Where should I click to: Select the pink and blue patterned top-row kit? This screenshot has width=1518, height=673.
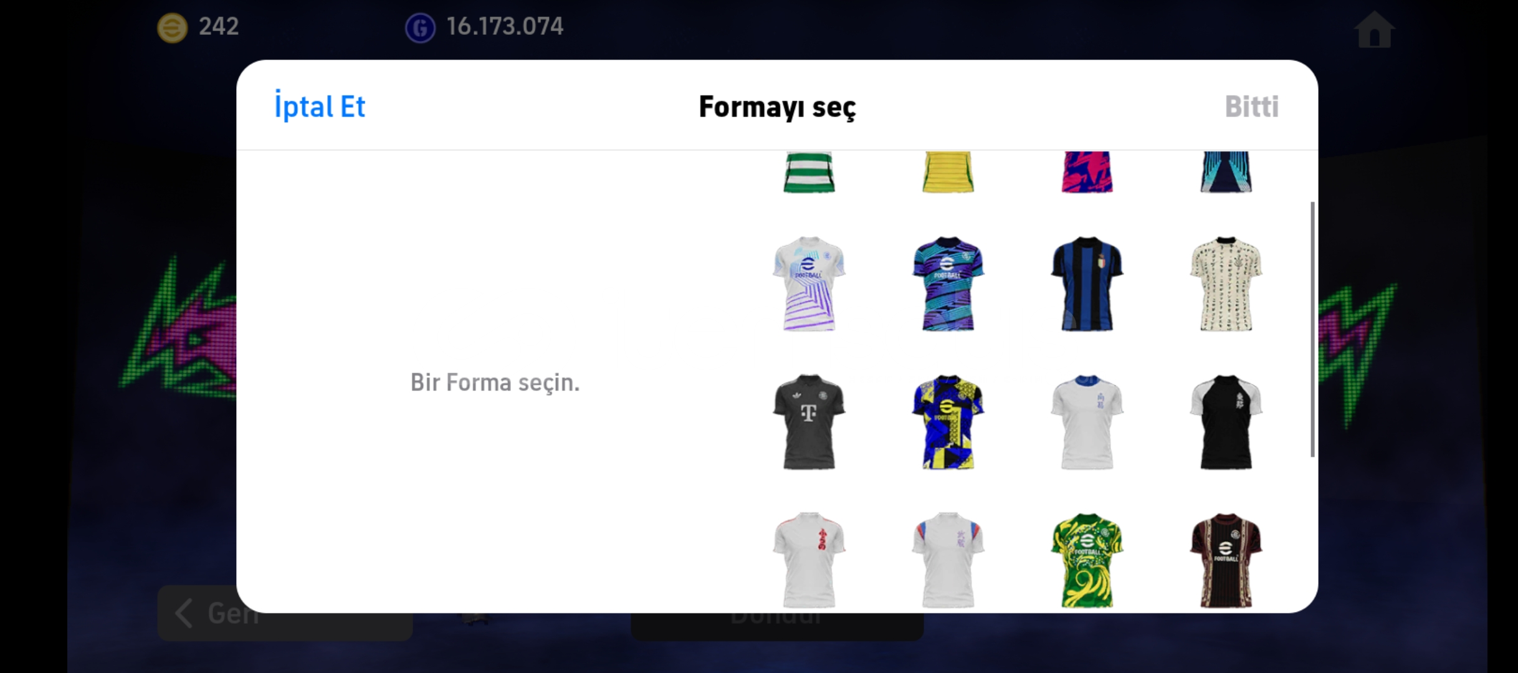(1087, 172)
